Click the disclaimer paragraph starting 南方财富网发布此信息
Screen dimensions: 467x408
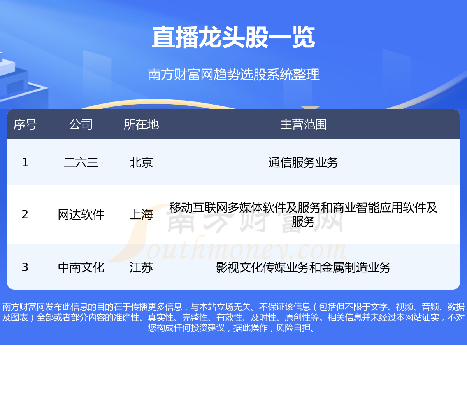(233, 317)
